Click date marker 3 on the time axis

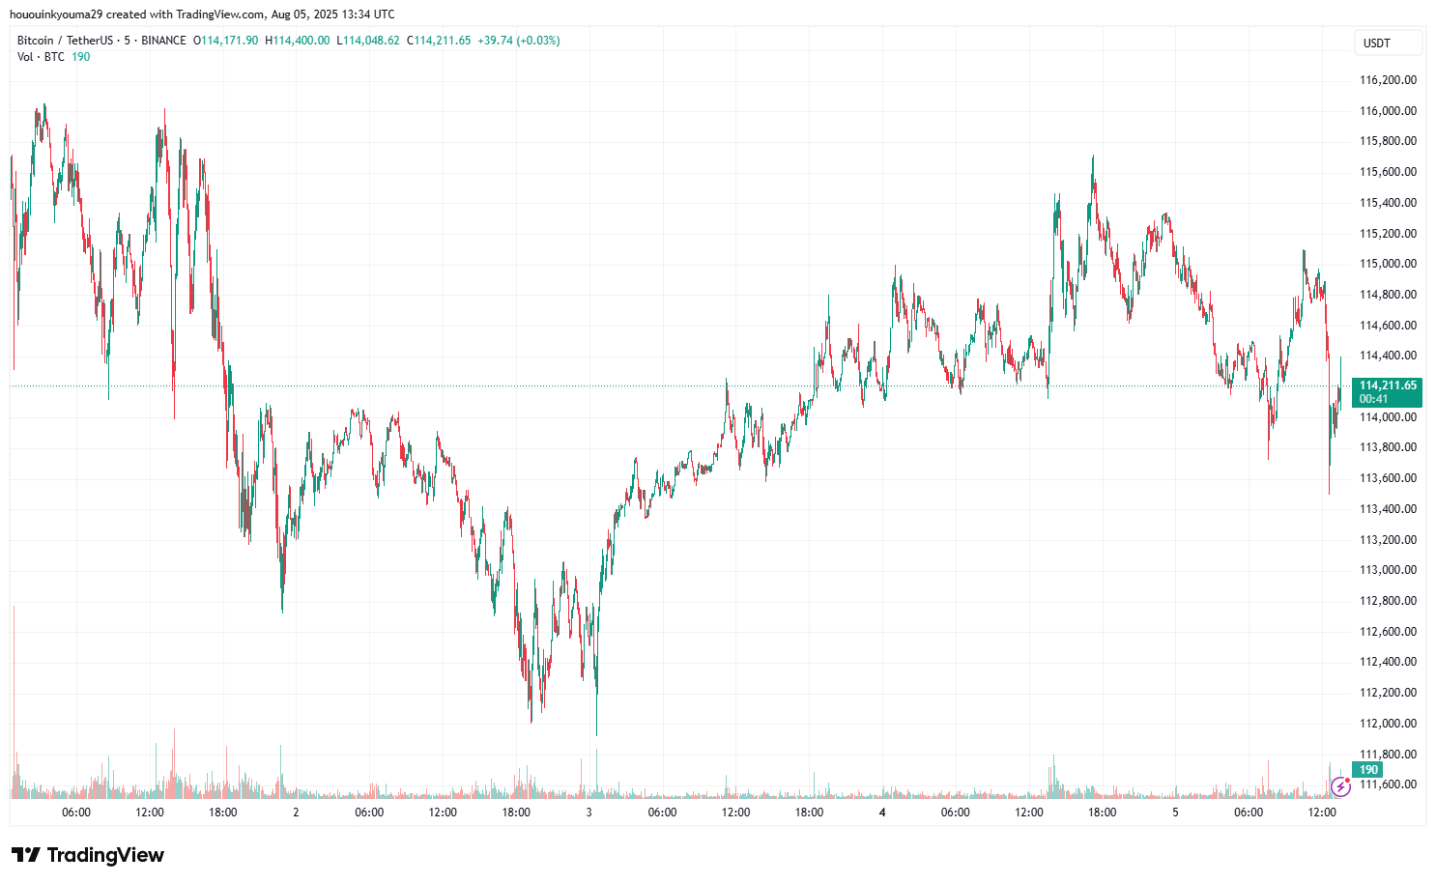[589, 813]
